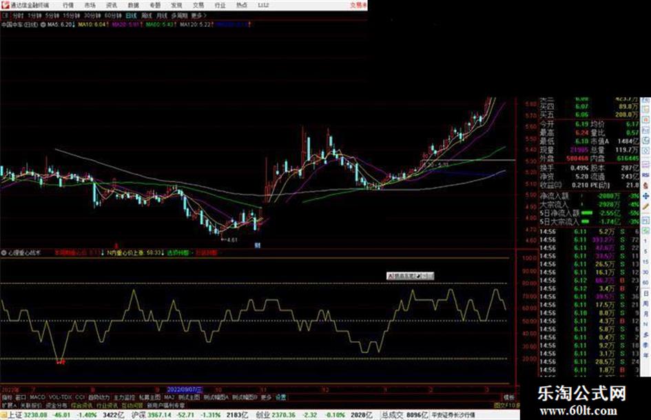Click the 月 monthly icon in right sidebar
This screenshot has width=651, height=420.
(x=645, y=314)
